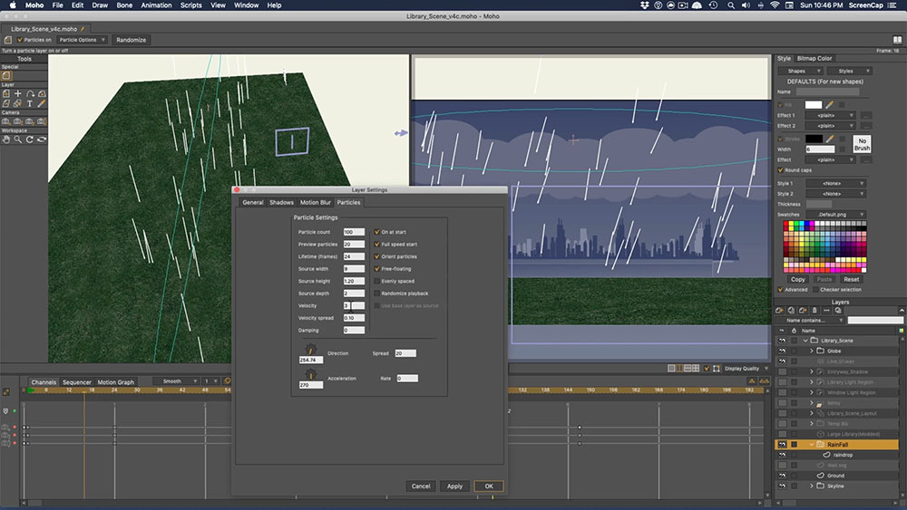The height and width of the screenshot is (510, 907).
Task: Switch to the Motion Blur tab
Action: click(x=316, y=202)
